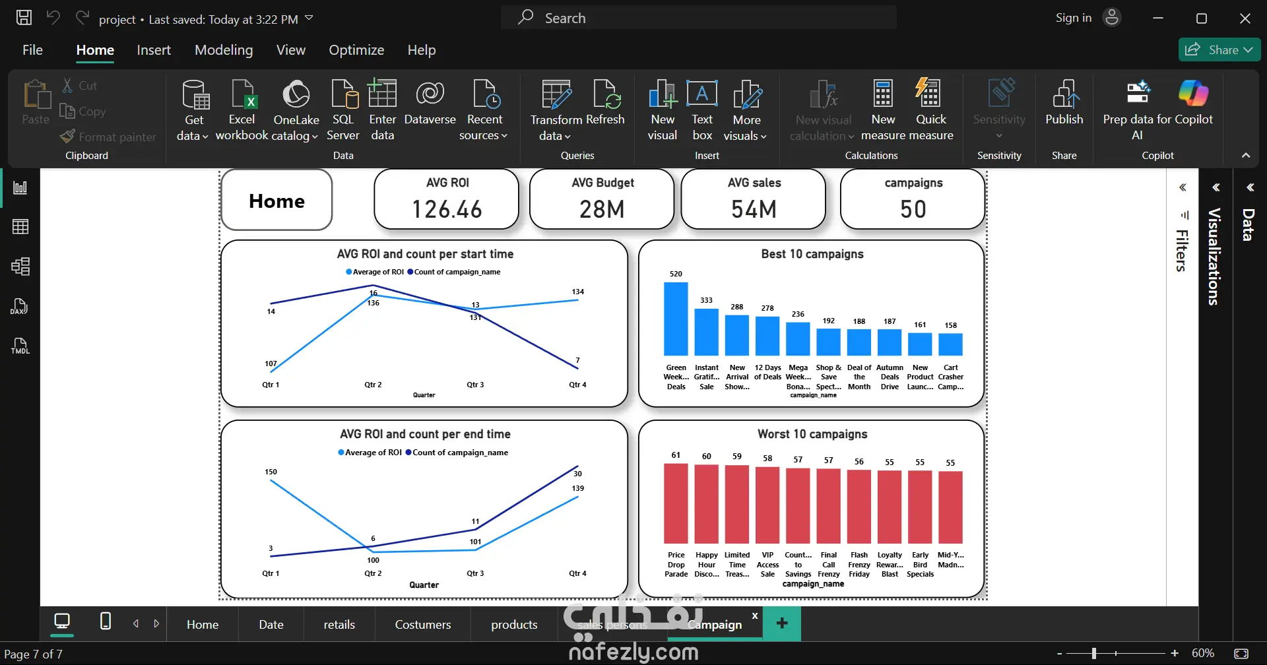This screenshot has height=665, width=1267.
Task: Open the Modeling ribbon tab
Action: click(224, 50)
